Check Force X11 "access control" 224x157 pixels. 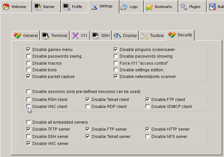point(116,63)
